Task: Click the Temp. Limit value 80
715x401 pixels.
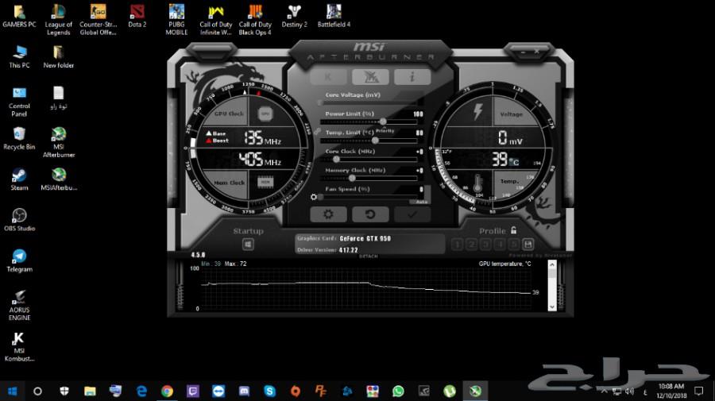Action: [x=419, y=133]
